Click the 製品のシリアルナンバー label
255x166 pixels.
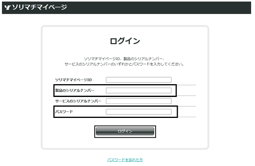(75, 90)
